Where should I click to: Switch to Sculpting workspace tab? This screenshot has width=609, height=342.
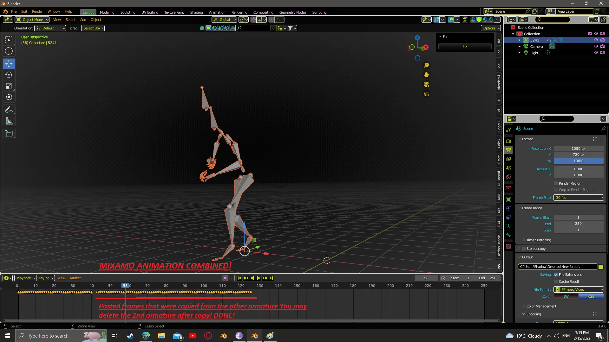128,12
